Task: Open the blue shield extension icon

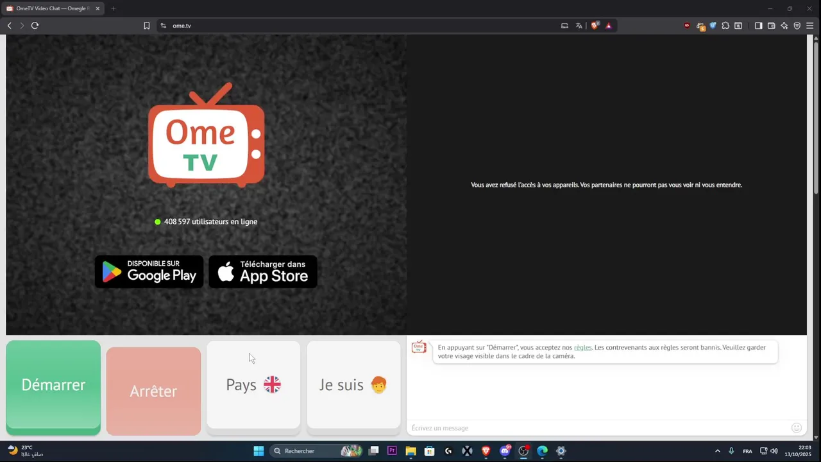Action: (x=713, y=26)
